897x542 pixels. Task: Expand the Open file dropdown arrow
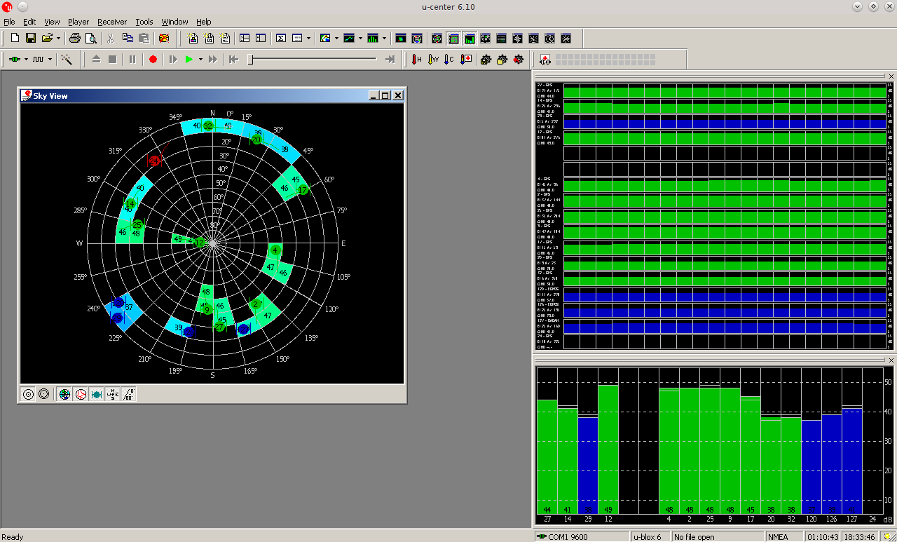pos(58,38)
